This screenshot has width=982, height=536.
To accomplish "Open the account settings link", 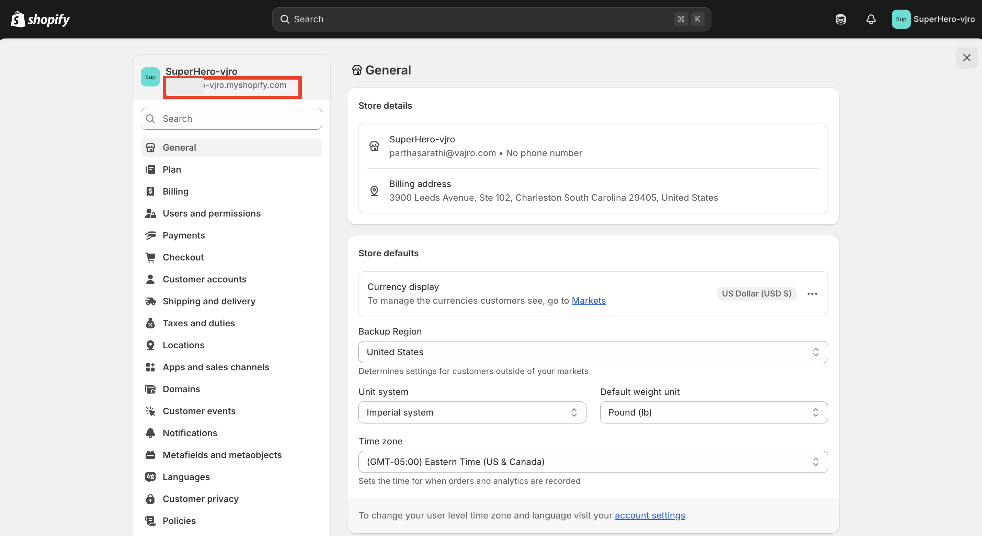I will point(650,515).
